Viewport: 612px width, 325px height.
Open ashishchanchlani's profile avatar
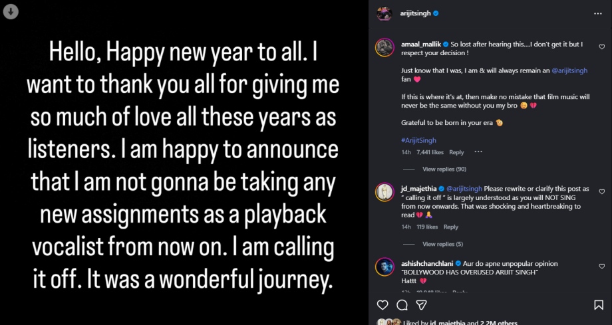pos(384,267)
